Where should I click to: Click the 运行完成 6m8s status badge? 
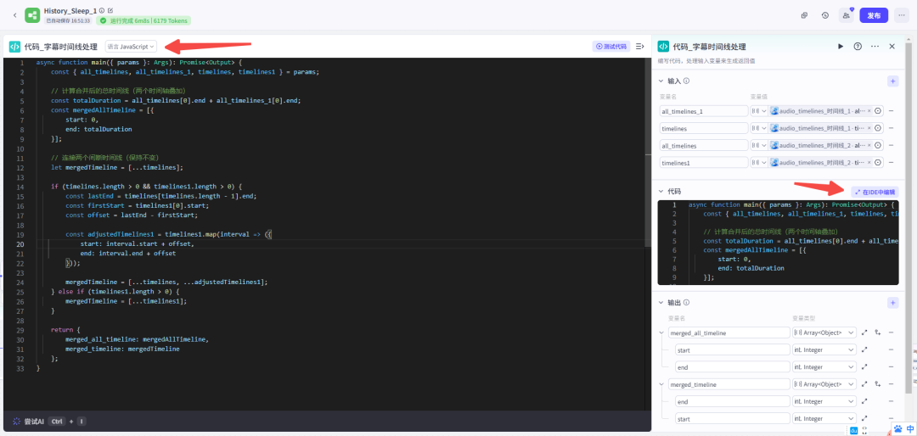coord(143,20)
